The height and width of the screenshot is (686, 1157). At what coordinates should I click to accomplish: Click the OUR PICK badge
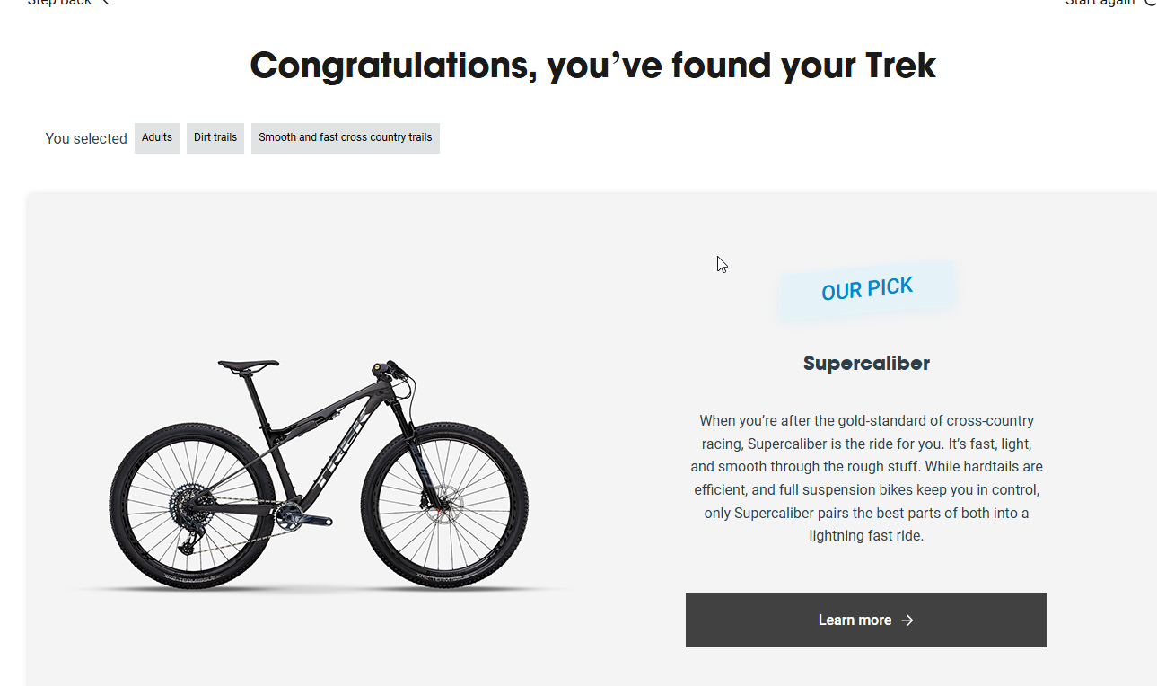click(867, 289)
